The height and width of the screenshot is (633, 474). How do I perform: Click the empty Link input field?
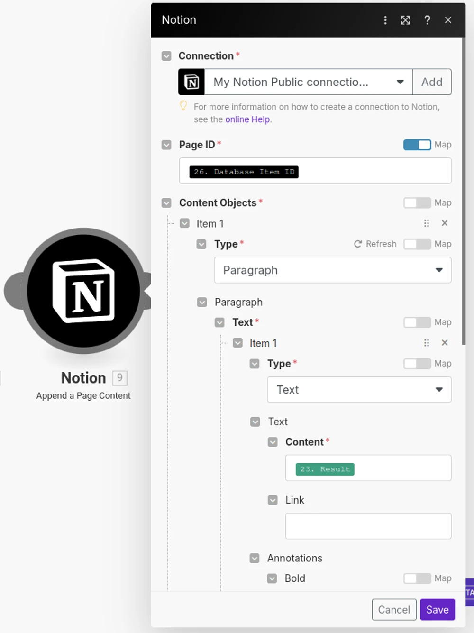(x=368, y=526)
